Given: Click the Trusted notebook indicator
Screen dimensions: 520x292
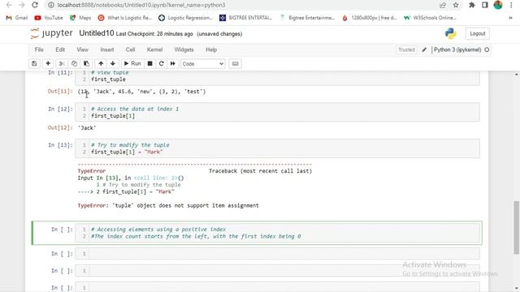Looking at the screenshot, I should pos(406,49).
